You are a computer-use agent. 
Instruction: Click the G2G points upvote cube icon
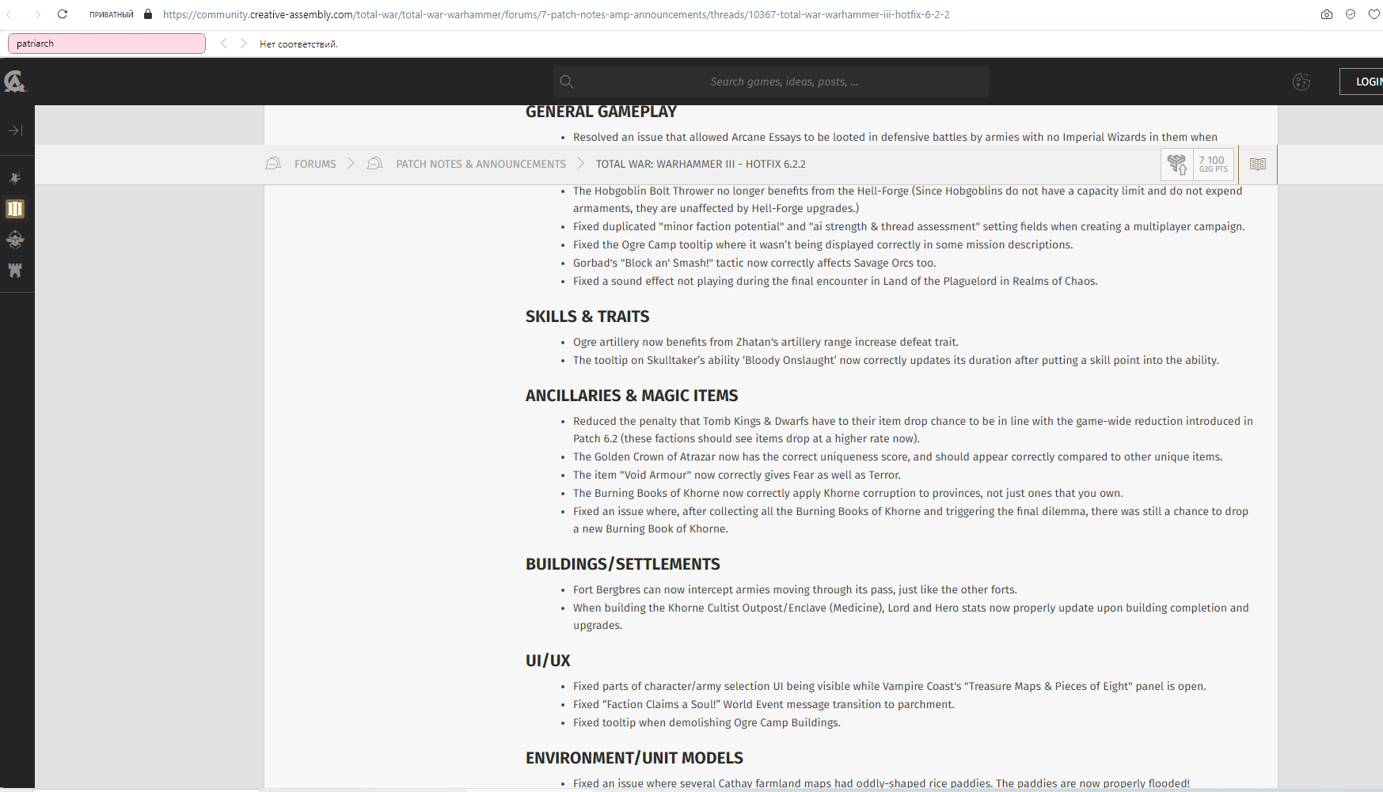pos(1177,164)
